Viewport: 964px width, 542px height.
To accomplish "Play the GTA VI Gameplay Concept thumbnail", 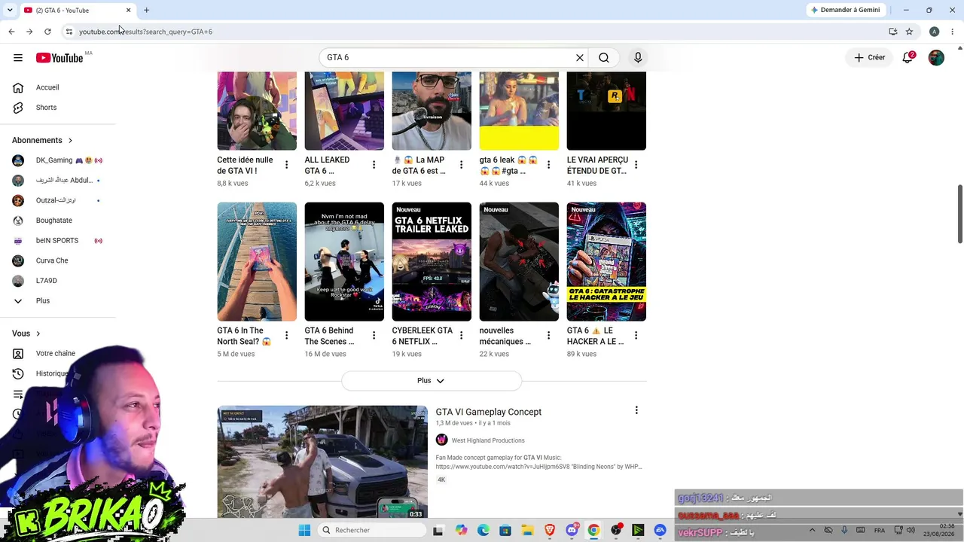I will pyautogui.click(x=322, y=462).
